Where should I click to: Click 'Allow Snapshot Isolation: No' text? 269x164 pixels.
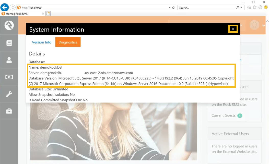point(52,95)
